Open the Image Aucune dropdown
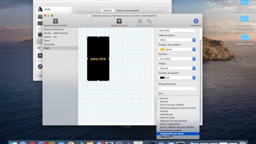This screenshot has width=256, height=144. coord(177,68)
